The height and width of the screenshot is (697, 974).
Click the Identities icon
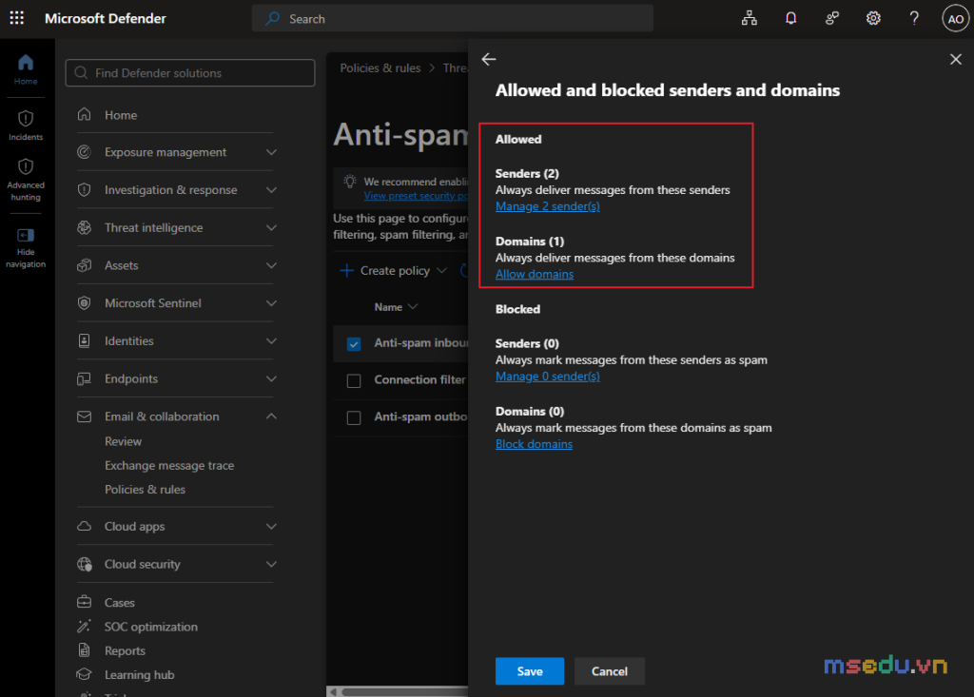84,340
